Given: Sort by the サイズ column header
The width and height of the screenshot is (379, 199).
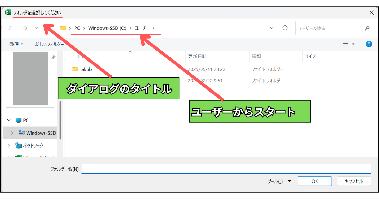Looking at the screenshot, I should click(x=310, y=57).
